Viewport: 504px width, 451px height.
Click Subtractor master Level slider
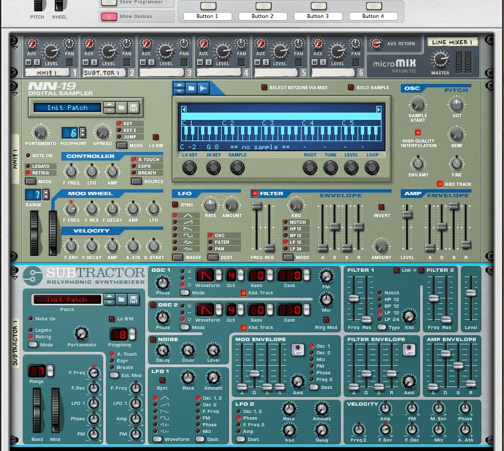click(471, 292)
